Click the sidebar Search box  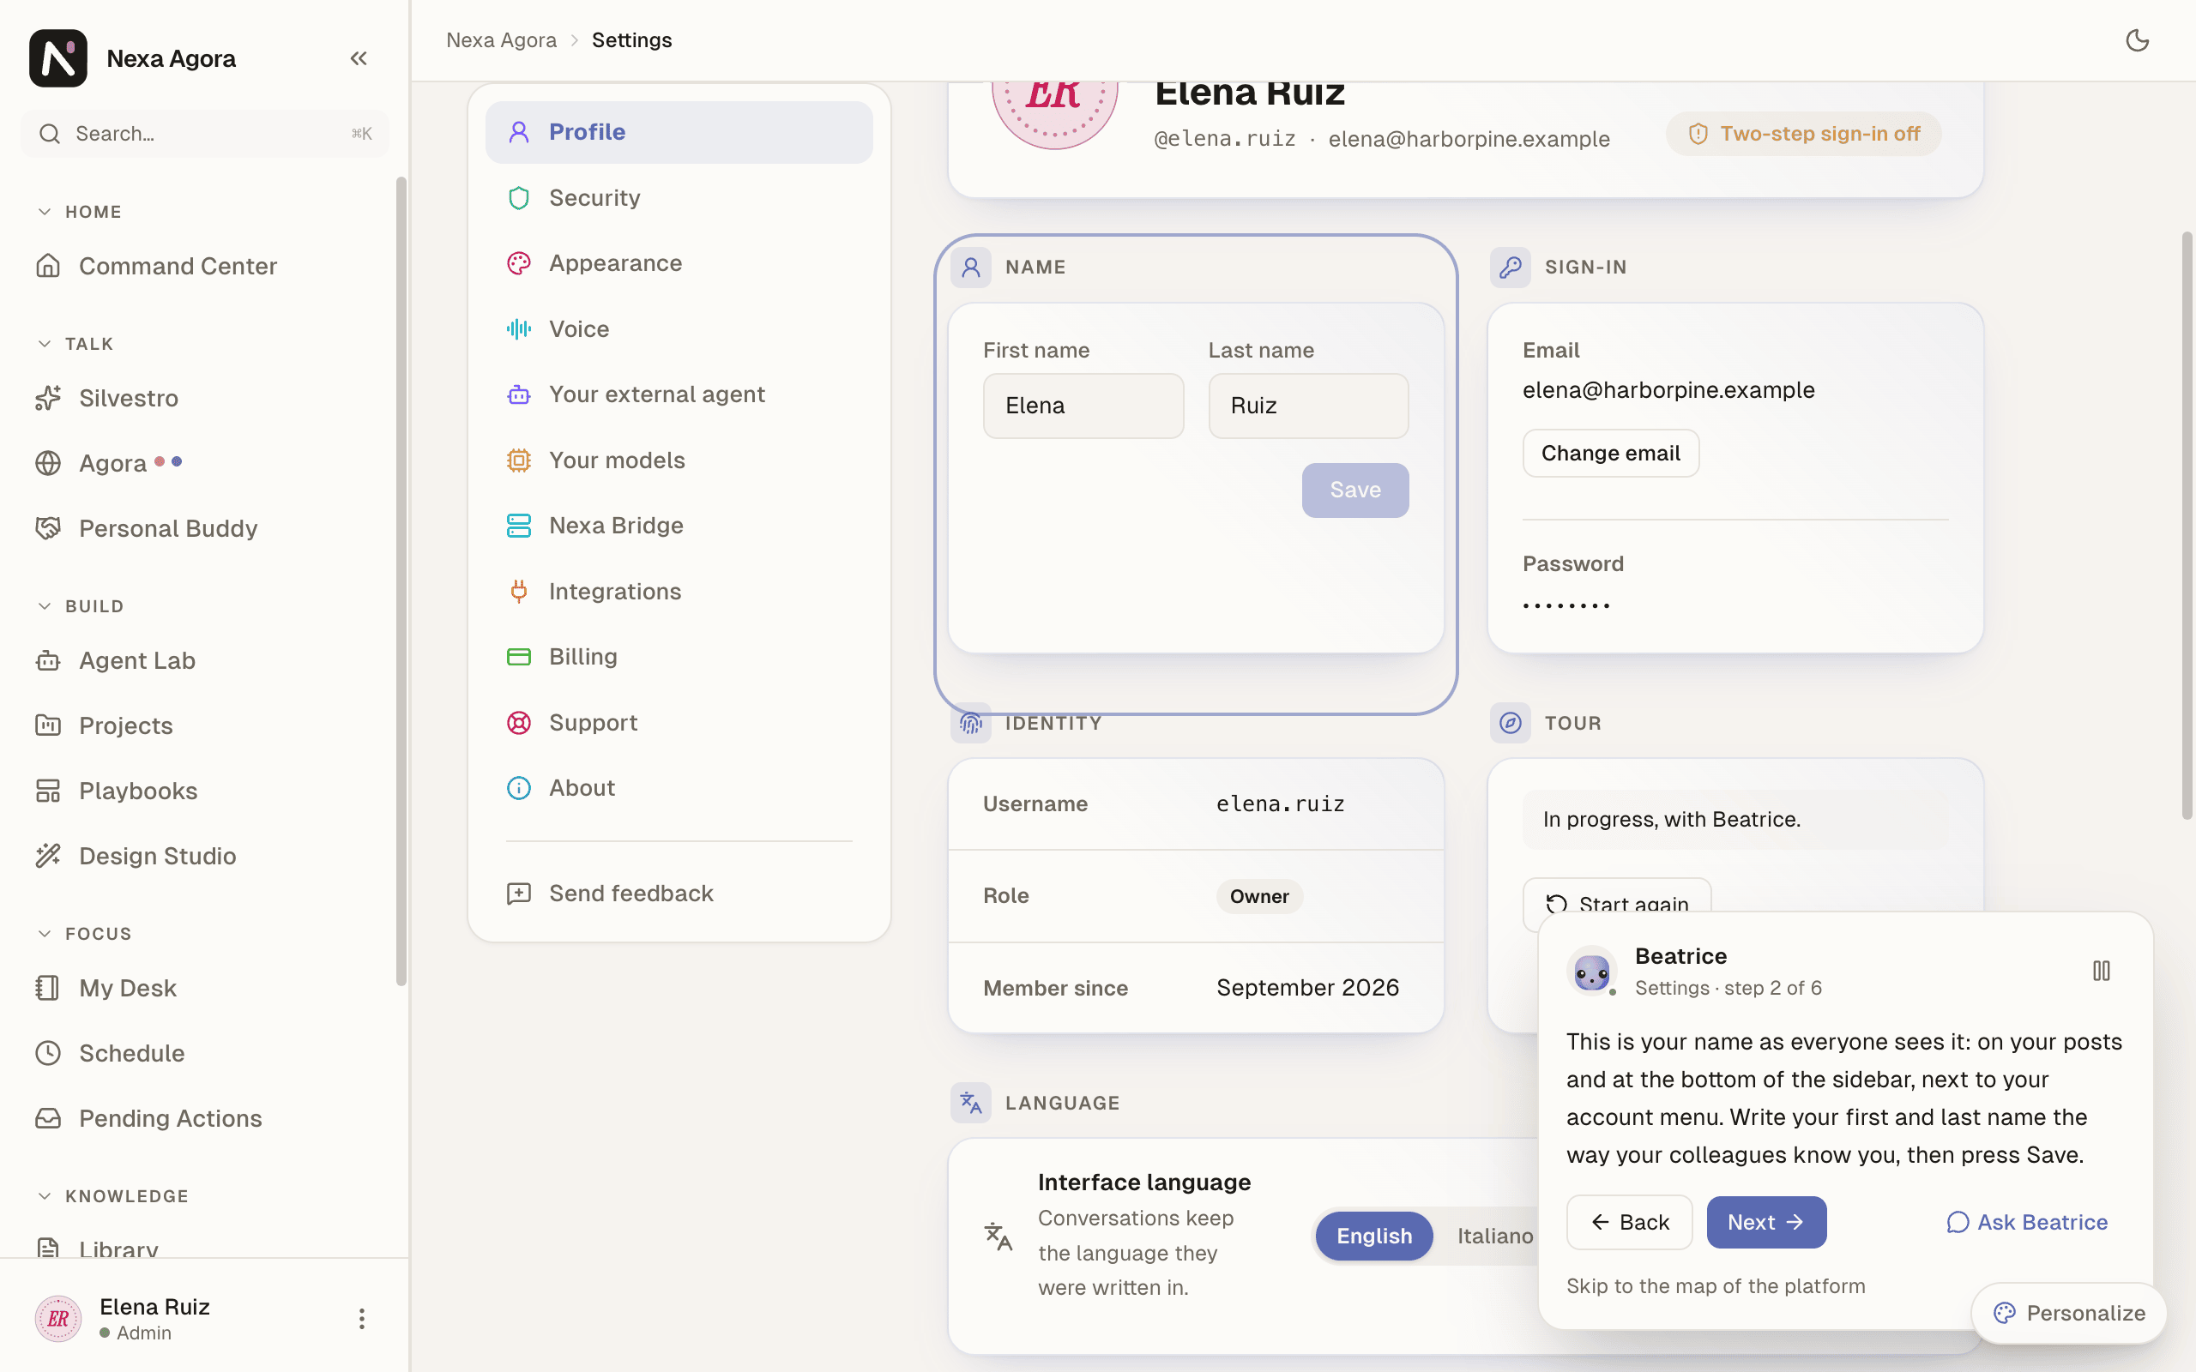tap(205, 134)
